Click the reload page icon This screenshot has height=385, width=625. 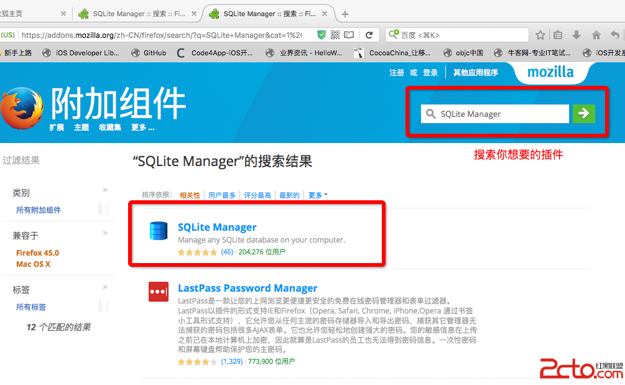coord(369,35)
